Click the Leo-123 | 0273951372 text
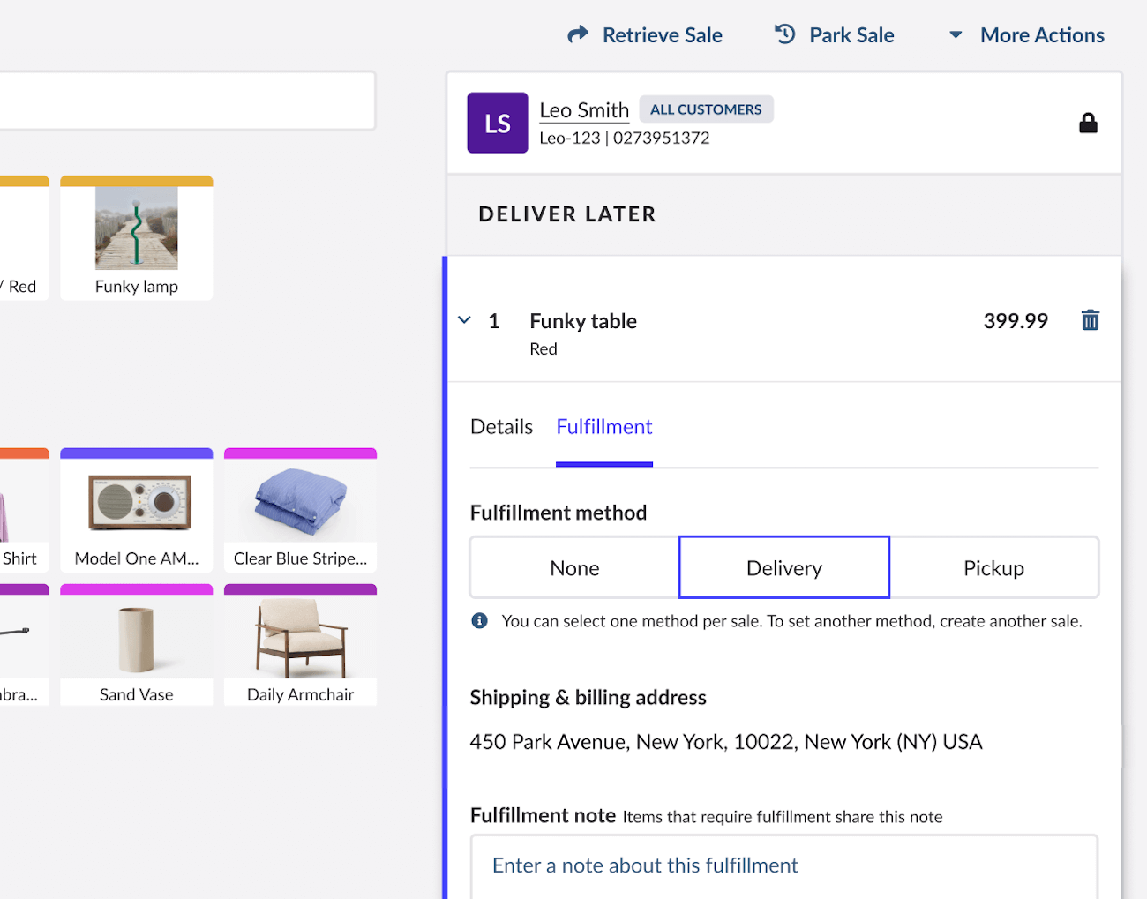The image size is (1147, 899). [625, 139]
